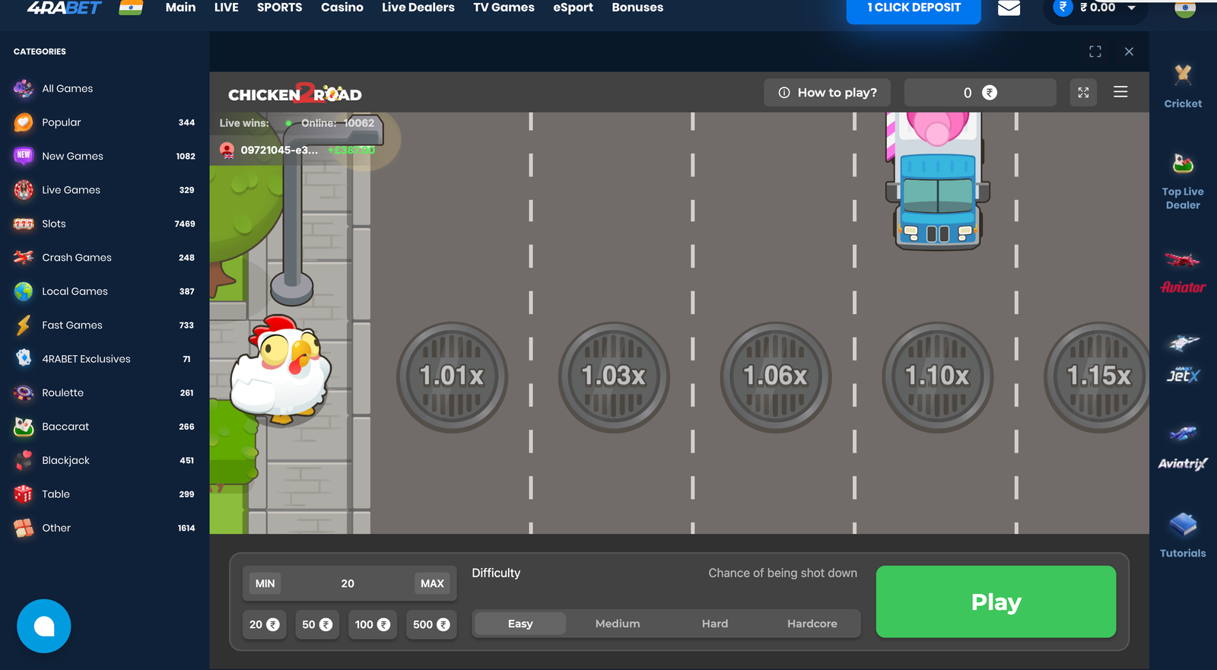Open the game hamburger menu

click(x=1120, y=92)
